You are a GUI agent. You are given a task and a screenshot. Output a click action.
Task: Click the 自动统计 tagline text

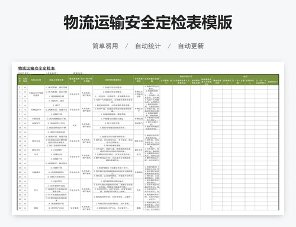[148, 46]
